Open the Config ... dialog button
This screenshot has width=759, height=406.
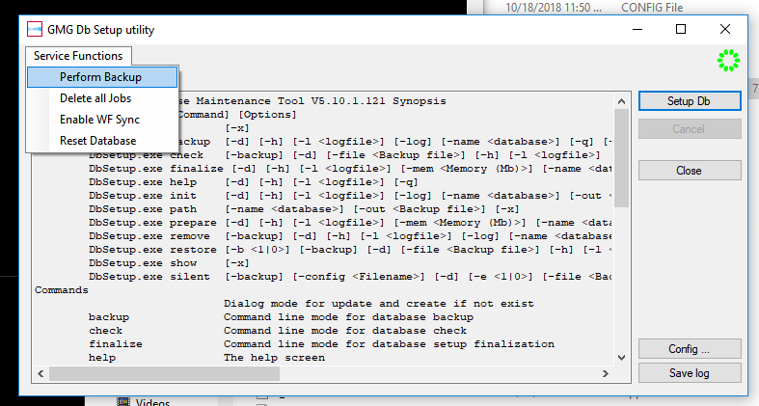pyautogui.click(x=690, y=349)
